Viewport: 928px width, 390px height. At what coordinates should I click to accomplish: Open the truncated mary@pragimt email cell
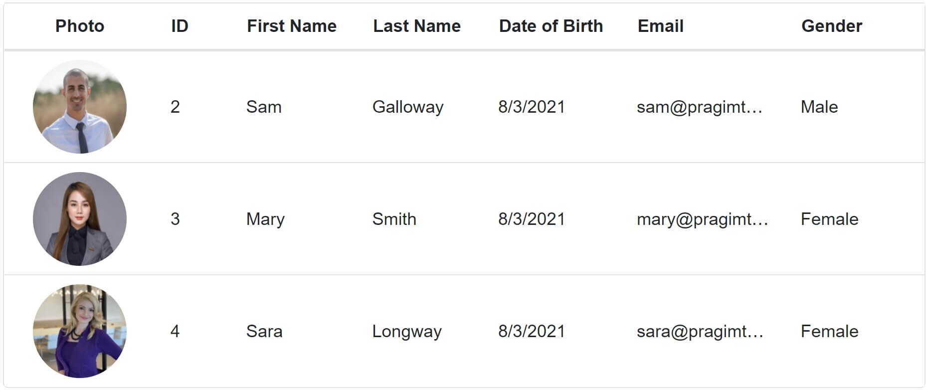click(x=702, y=219)
